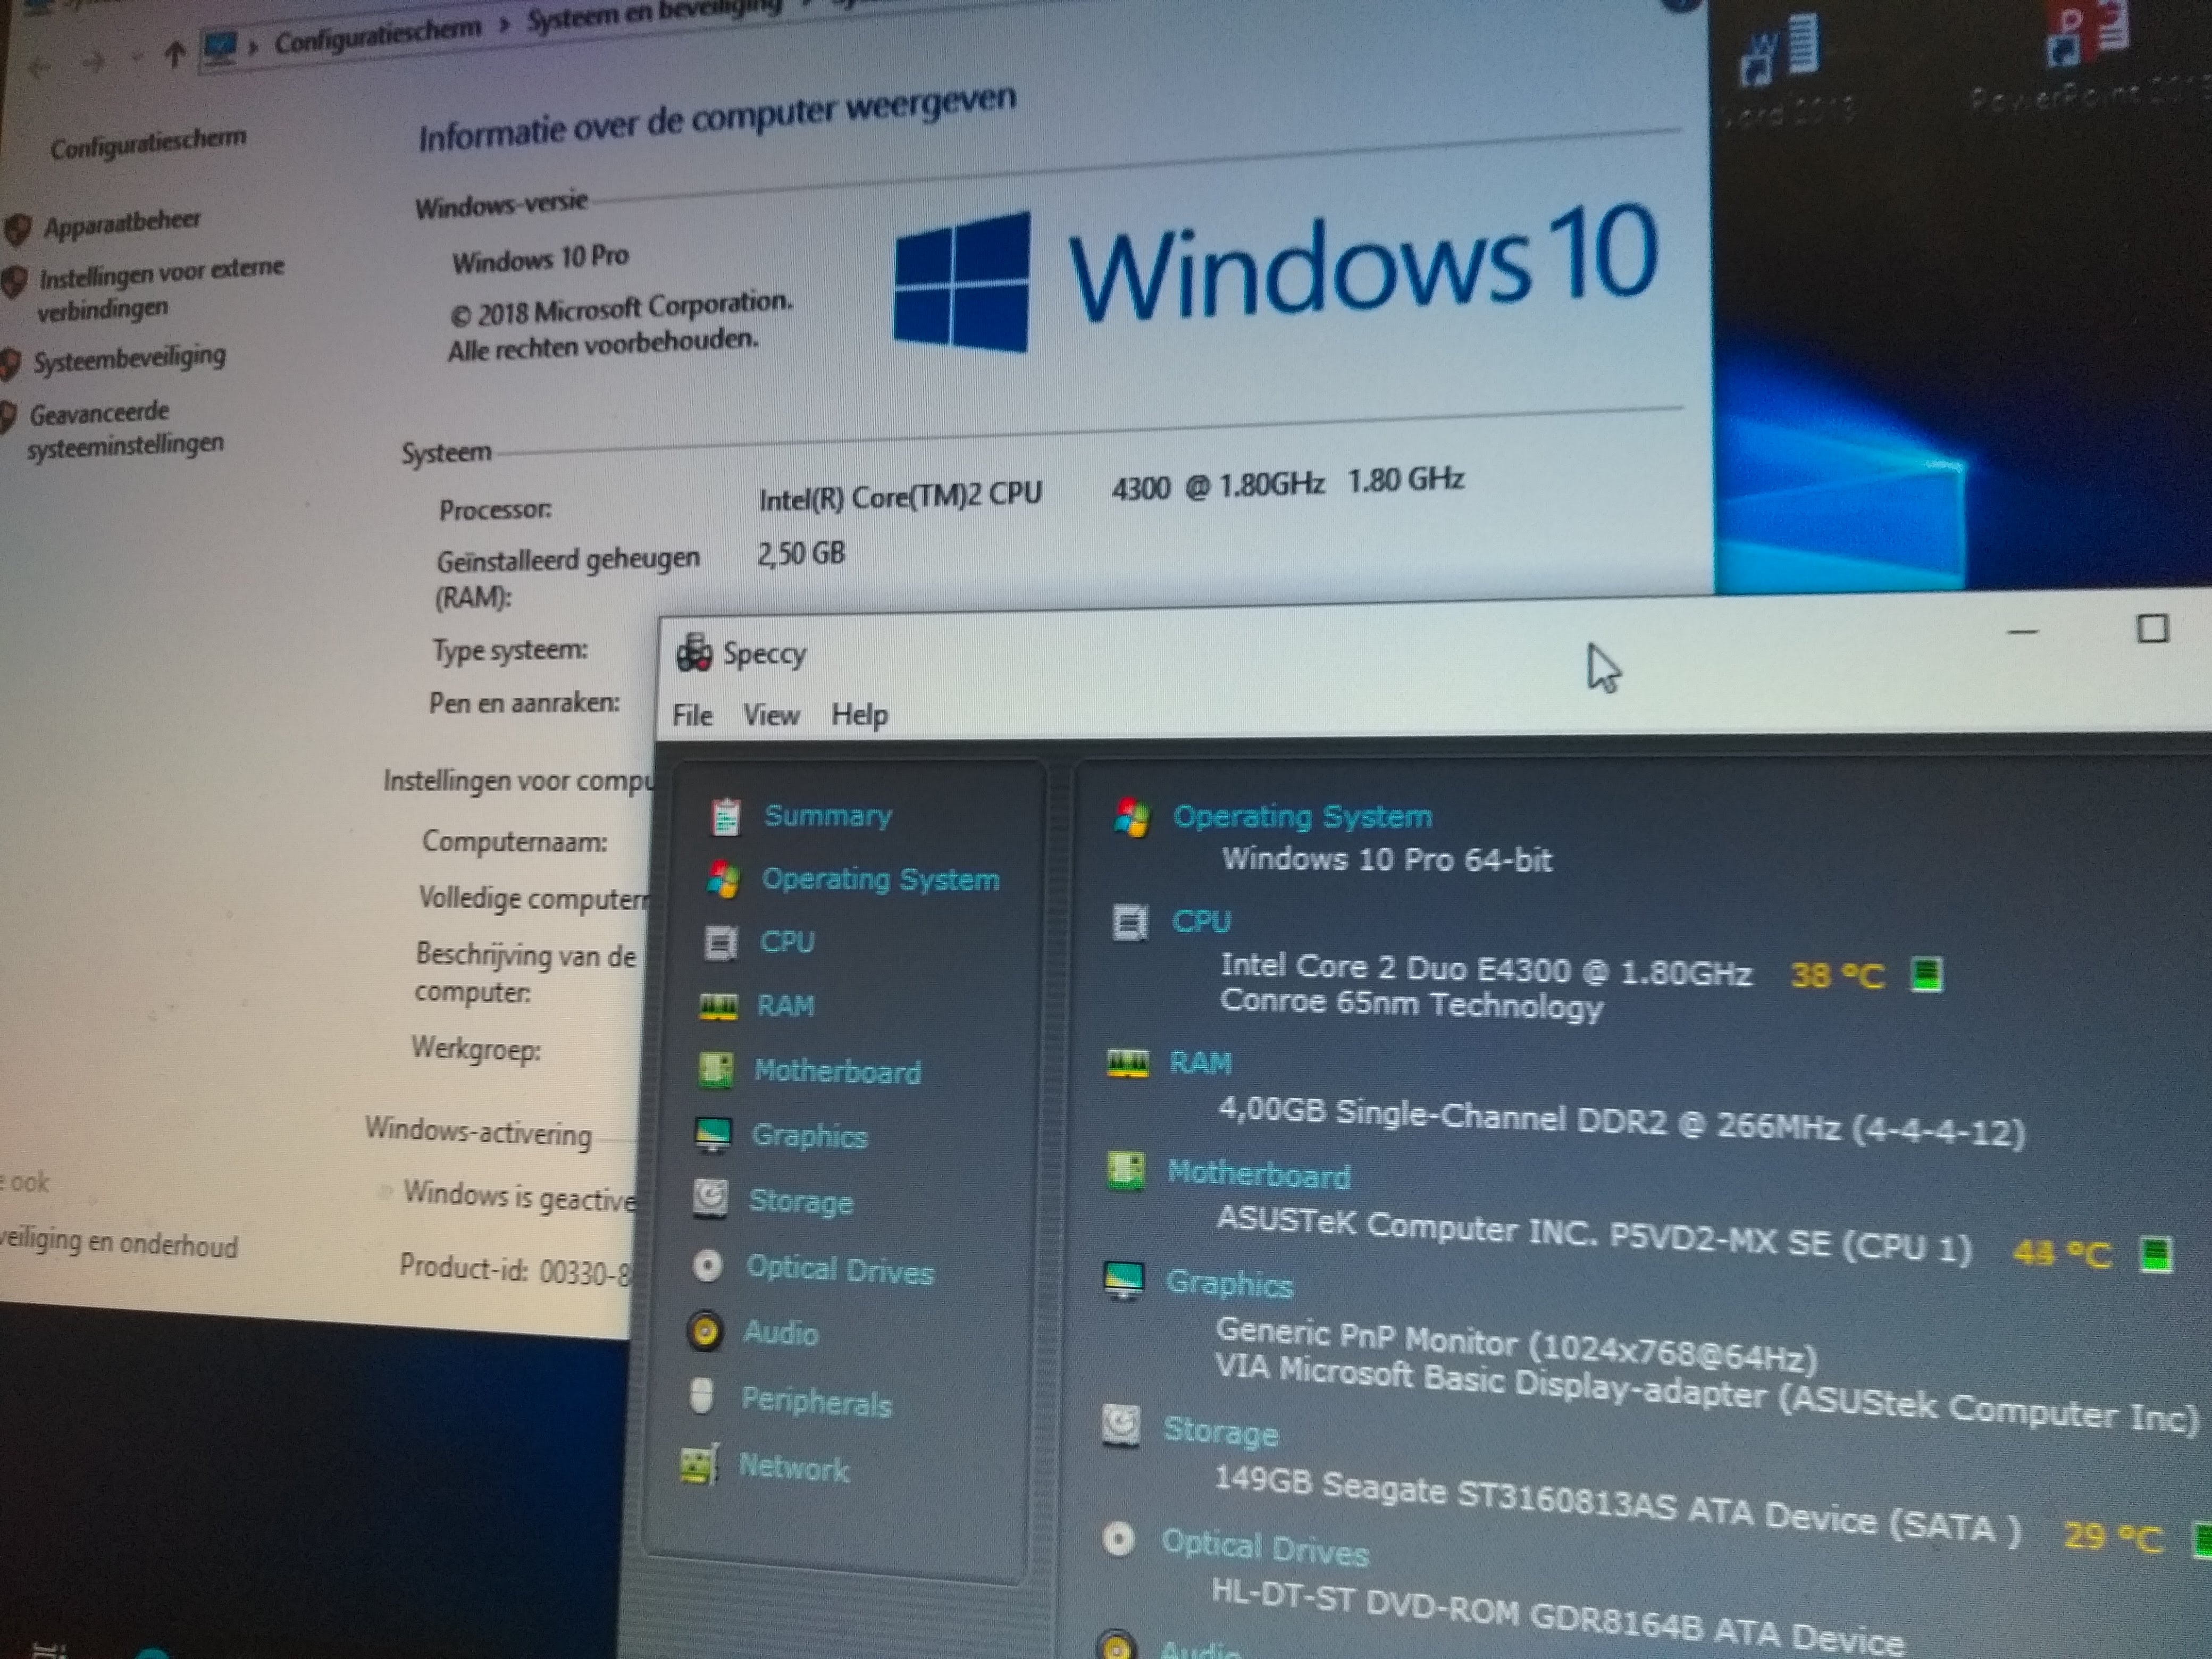Image resolution: width=2212 pixels, height=1659 pixels.
Task: Open Optical Drives disc icon in sidebar
Action: 708,1266
